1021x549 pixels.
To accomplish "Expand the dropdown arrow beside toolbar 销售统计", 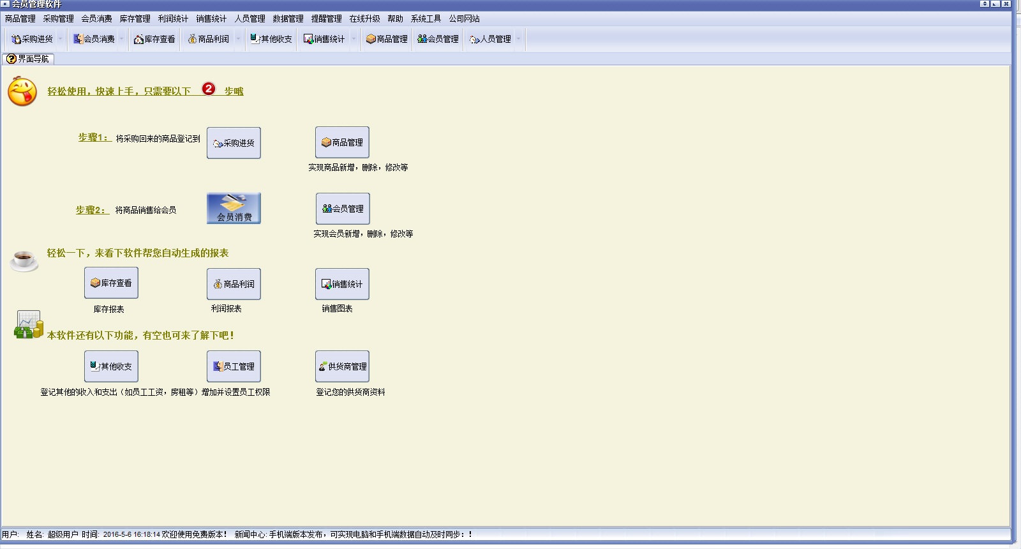I will point(354,39).
